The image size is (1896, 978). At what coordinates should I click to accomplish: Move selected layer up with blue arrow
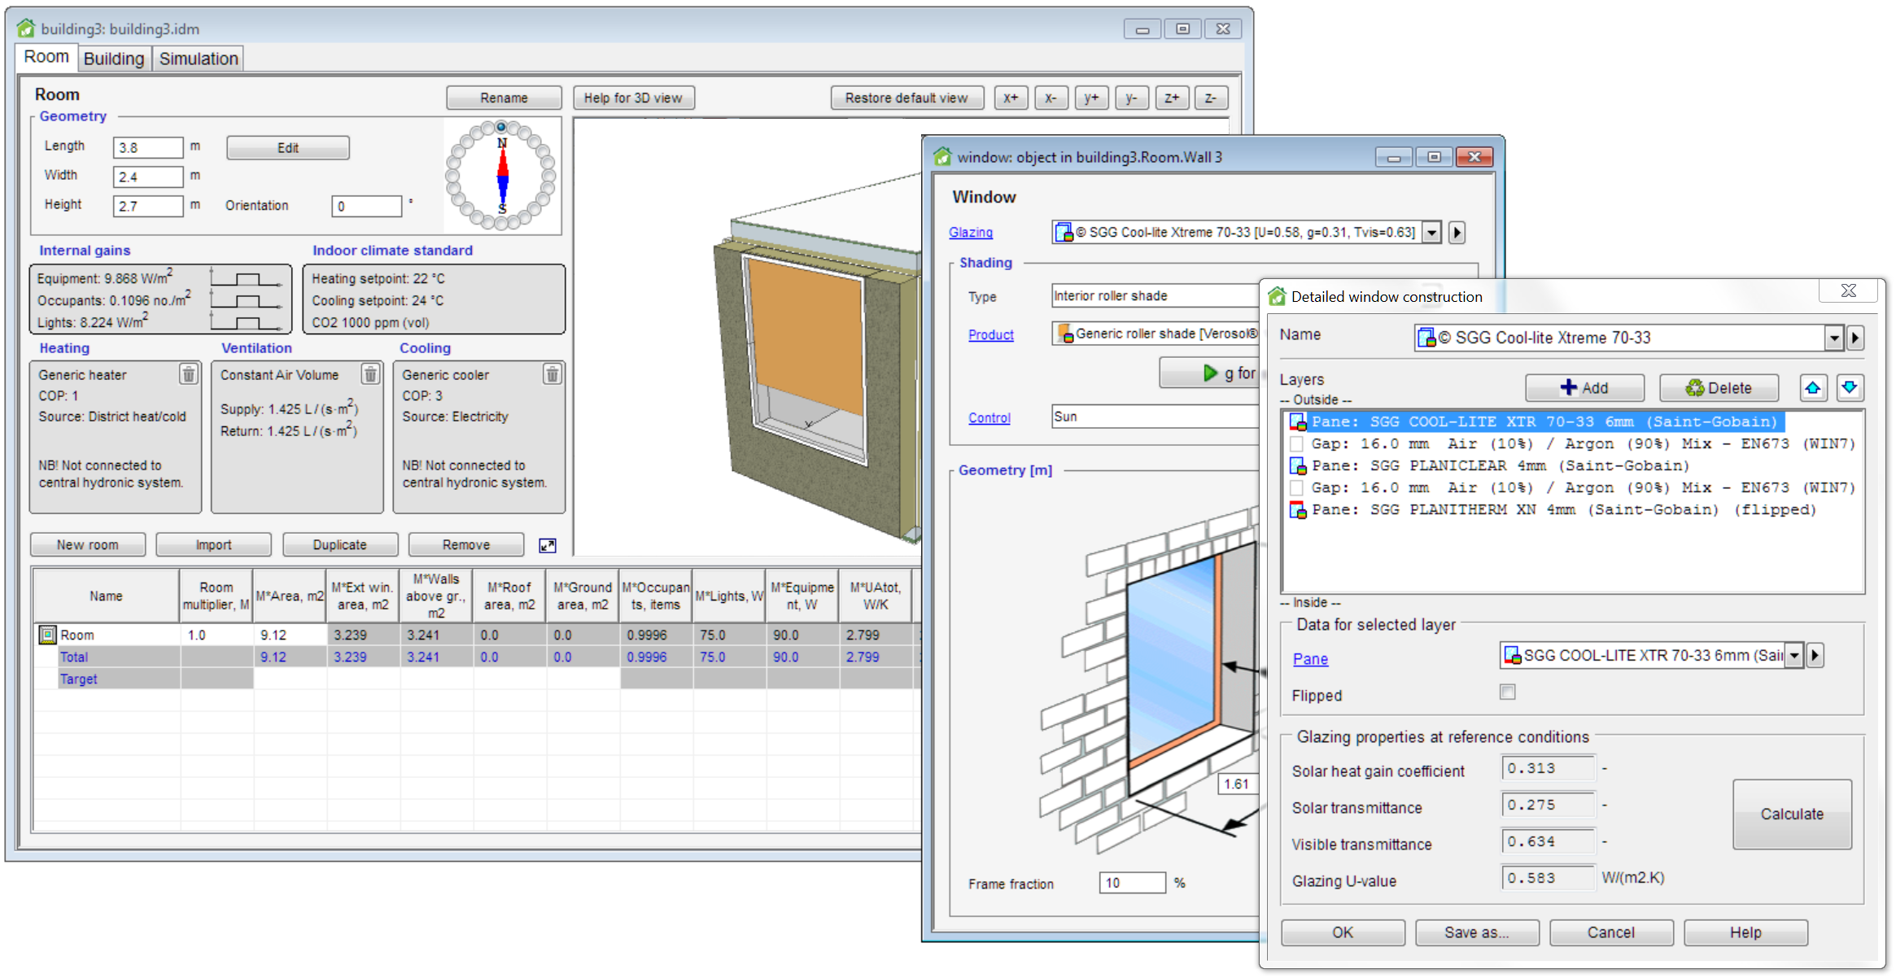click(x=1812, y=388)
